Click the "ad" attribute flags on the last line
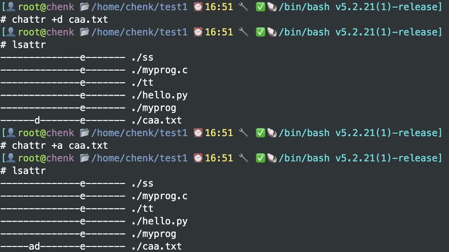This screenshot has width=449, height=252. pyautogui.click(x=34, y=246)
